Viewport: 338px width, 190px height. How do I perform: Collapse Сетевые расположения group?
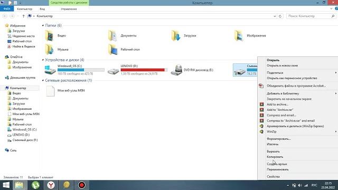click(x=43, y=80)
